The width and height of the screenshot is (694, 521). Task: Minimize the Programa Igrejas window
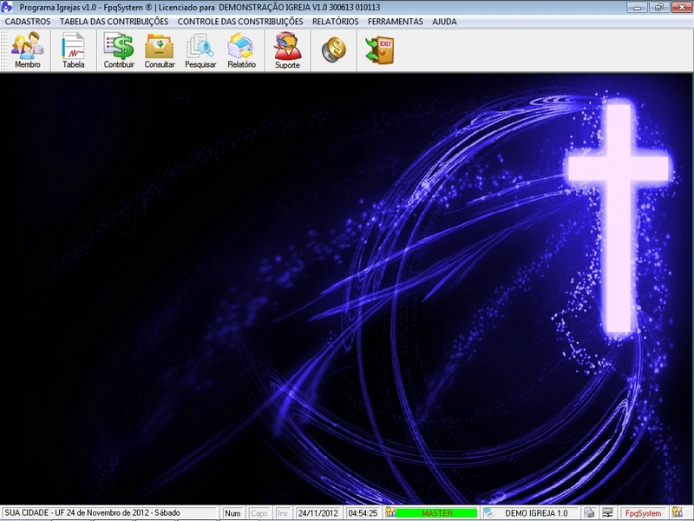(638, 7)
